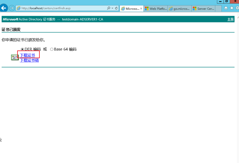Switch to the Web Platform tab

coord(156,9)
